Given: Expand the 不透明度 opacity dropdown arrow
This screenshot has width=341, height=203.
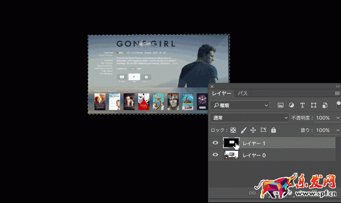Looking at the screenshot, I should (x=337, y=118).
